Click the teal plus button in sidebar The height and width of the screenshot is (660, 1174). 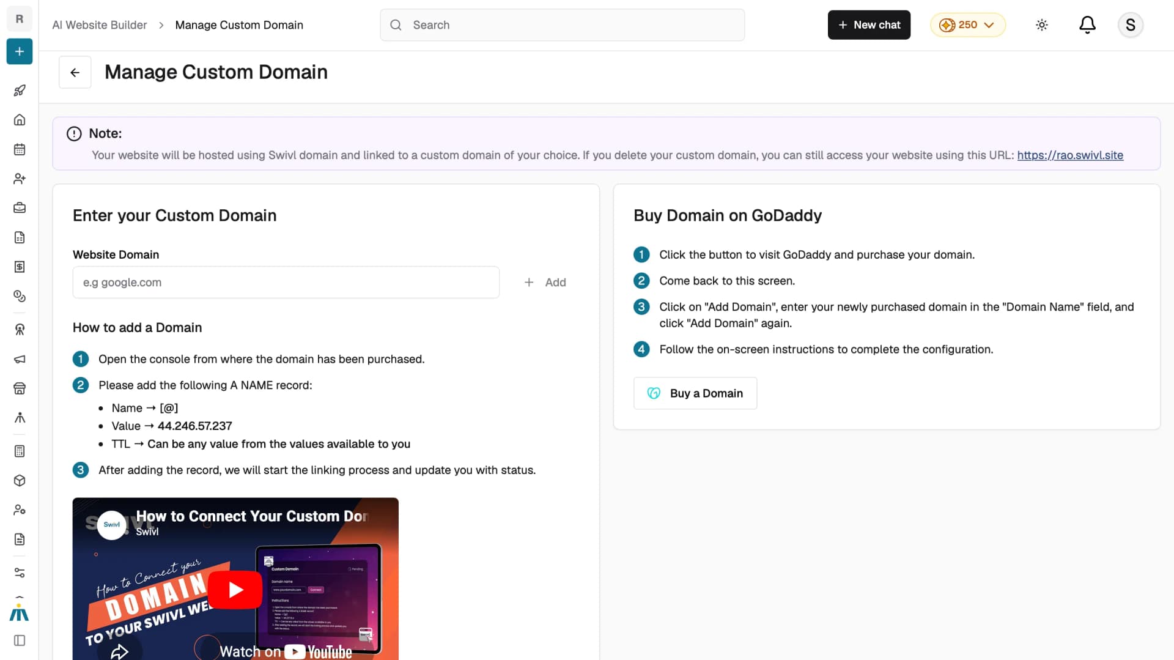pyautogui.click(x=20, y=52)
